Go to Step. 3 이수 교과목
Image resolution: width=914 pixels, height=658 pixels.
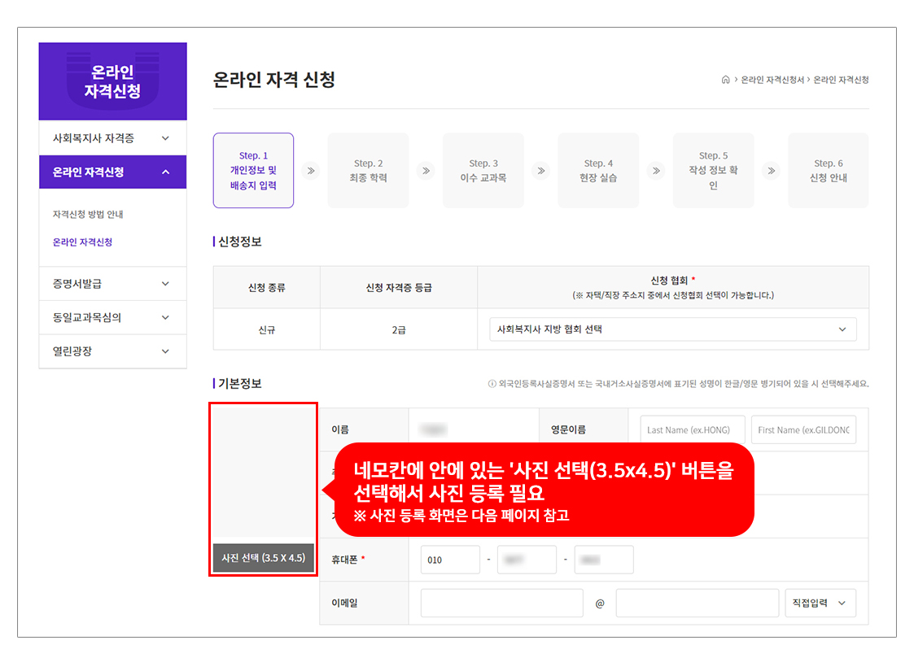click(483, 171)
